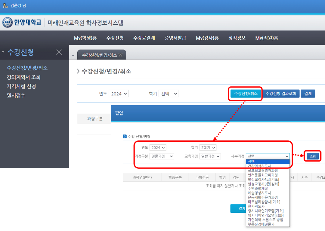Screen dimensions: 325x231
Task: Close the 수강신청 sidebar panel
Action: point(59,52)
